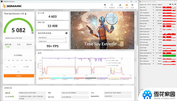177x101 pixels.
Task: Click the GPU-Z screenshot camera icon
Action: point(170,4)
